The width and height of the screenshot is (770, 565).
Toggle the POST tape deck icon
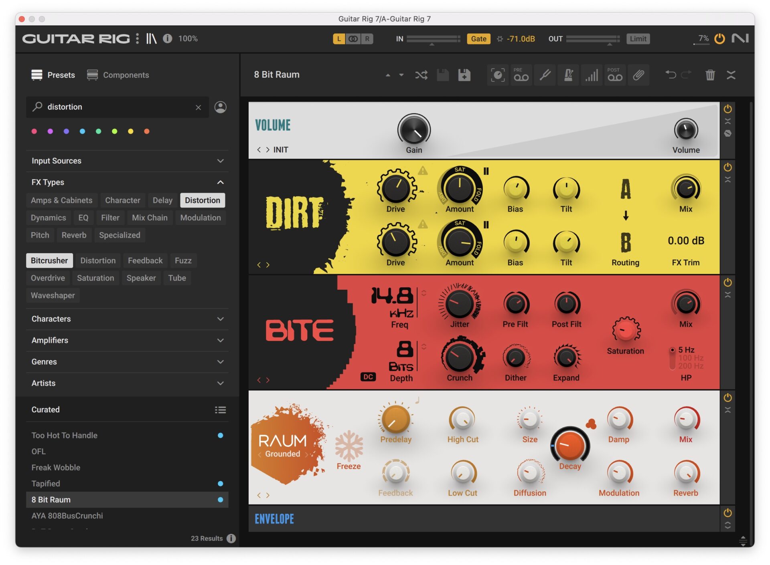pos(615,75)
